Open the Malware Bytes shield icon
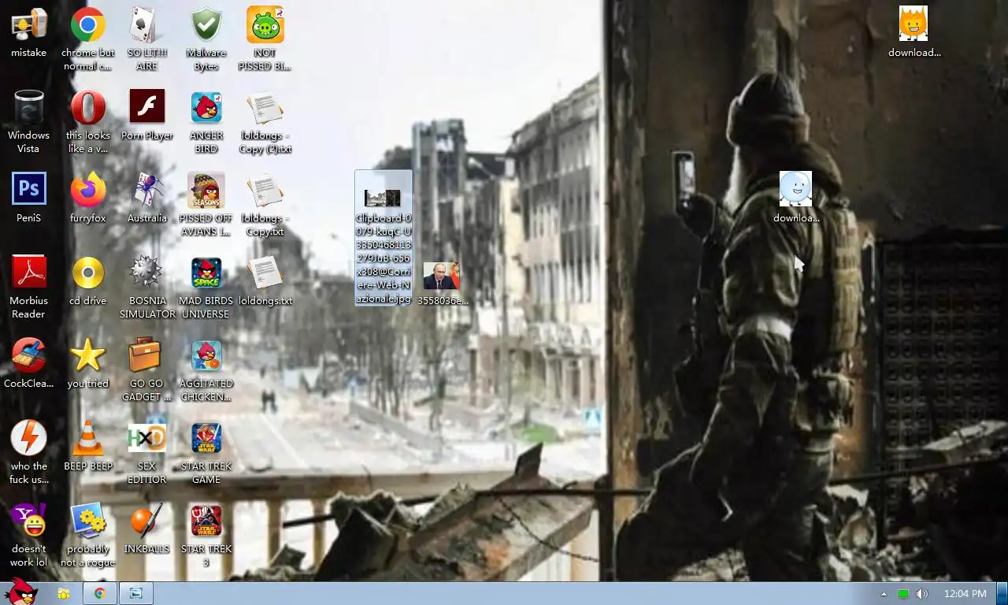Image resolution: width=1008 pixels, height=605 pixels. [206, 39]
